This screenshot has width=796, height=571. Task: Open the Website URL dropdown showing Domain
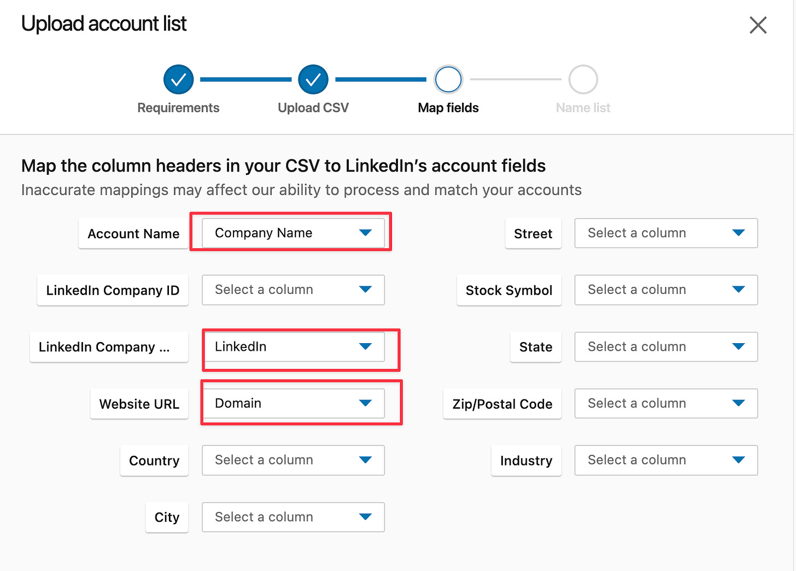click(293, 404)
